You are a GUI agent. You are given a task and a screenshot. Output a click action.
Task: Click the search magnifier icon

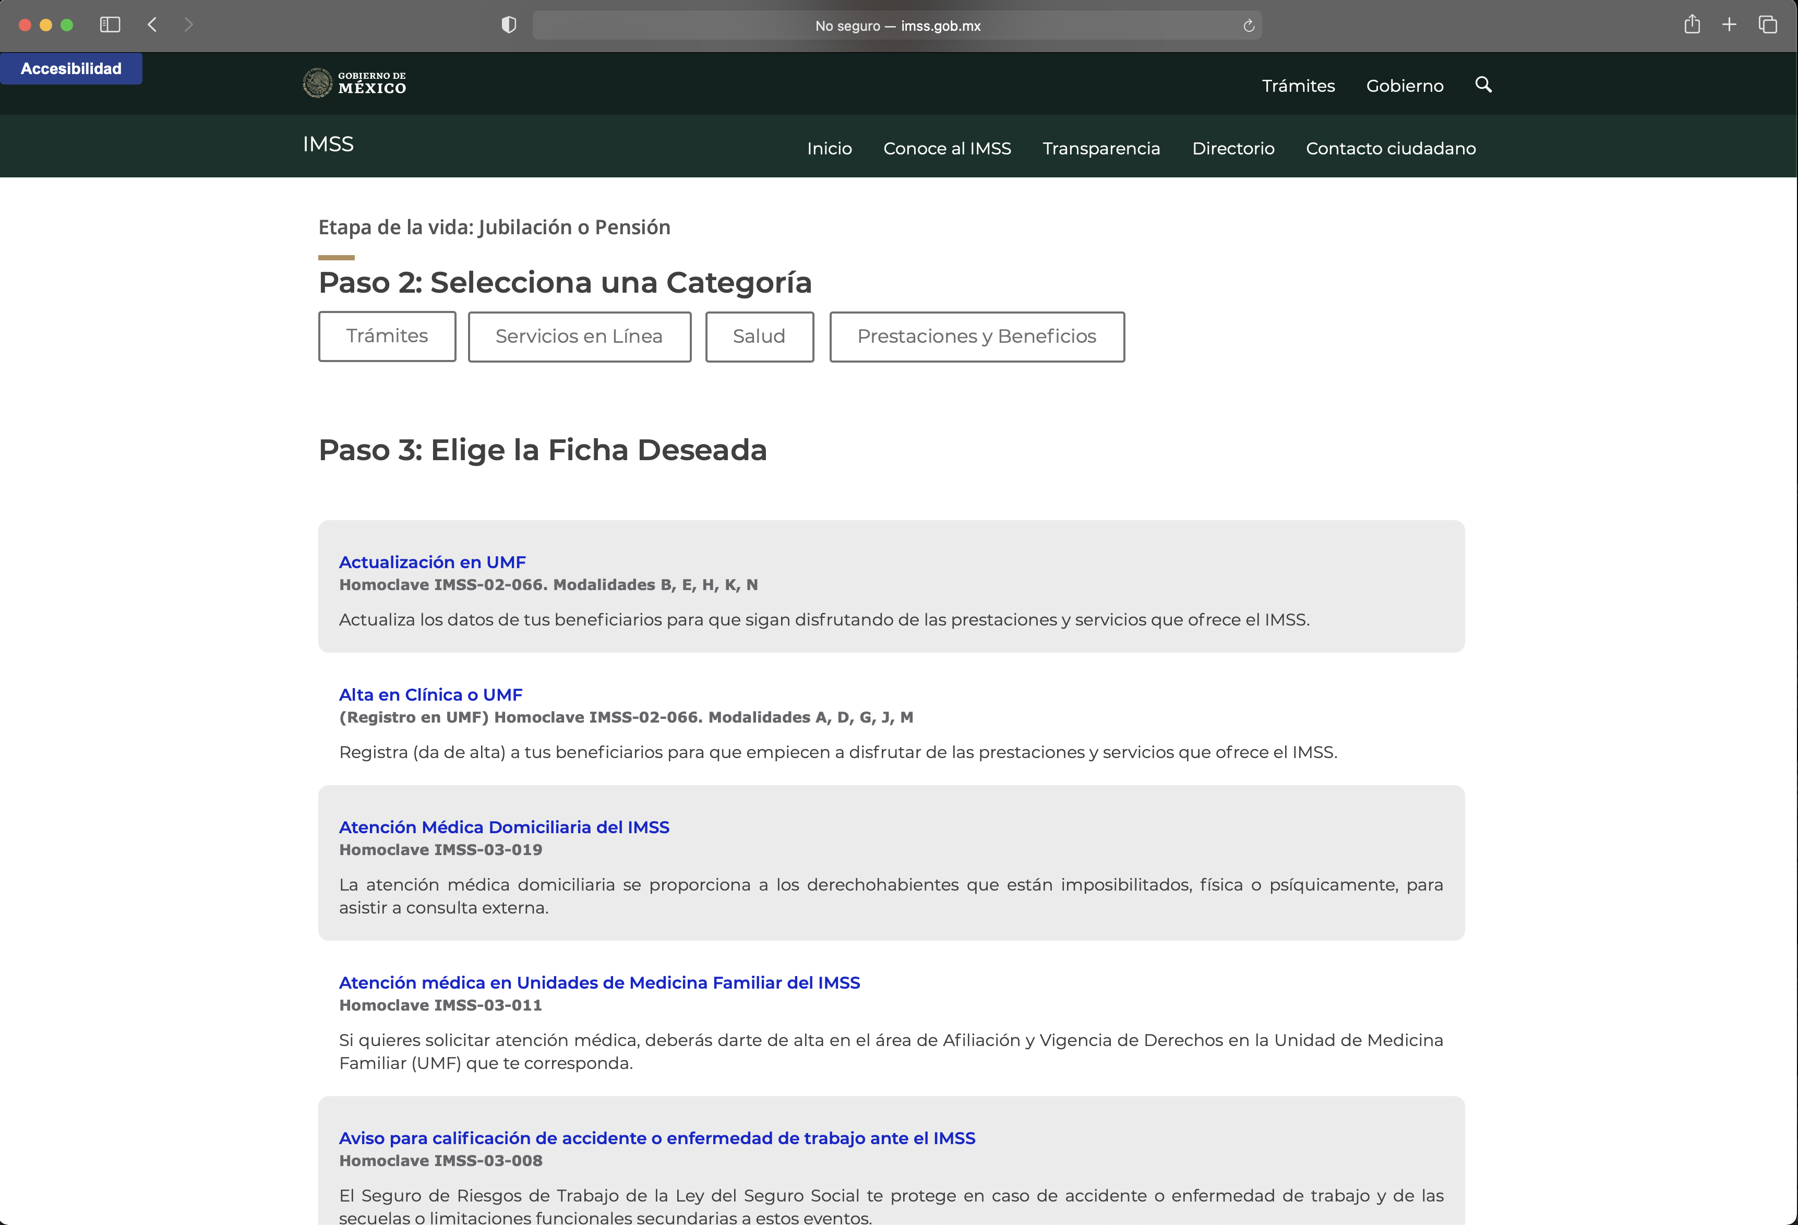[1483, 85]
